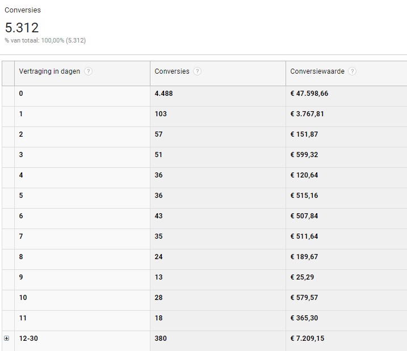
Task: Click the 13 conversions cell
Action: (x=158, y=277)
